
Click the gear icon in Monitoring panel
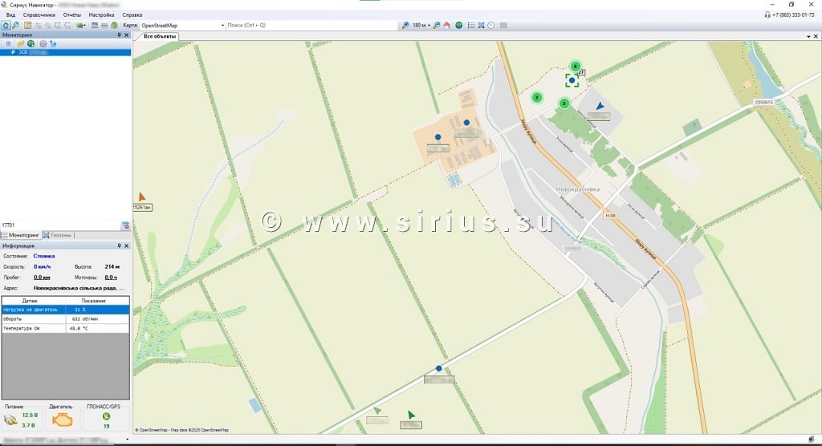click(x=43, y=43)
